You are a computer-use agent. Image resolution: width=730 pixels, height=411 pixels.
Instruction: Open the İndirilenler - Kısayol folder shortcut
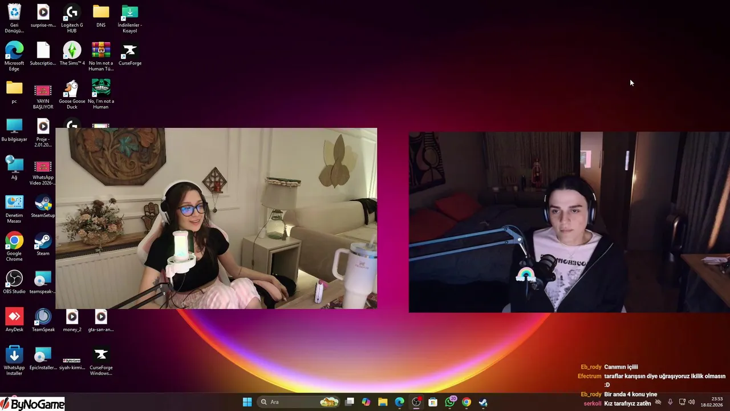coord(130,18)
